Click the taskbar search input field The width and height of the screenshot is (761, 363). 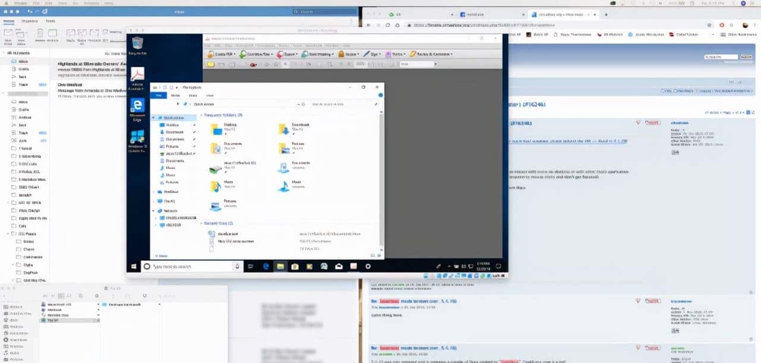point(190,266)
